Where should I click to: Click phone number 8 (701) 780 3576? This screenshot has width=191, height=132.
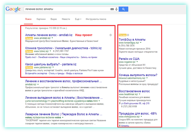(127, 46)
